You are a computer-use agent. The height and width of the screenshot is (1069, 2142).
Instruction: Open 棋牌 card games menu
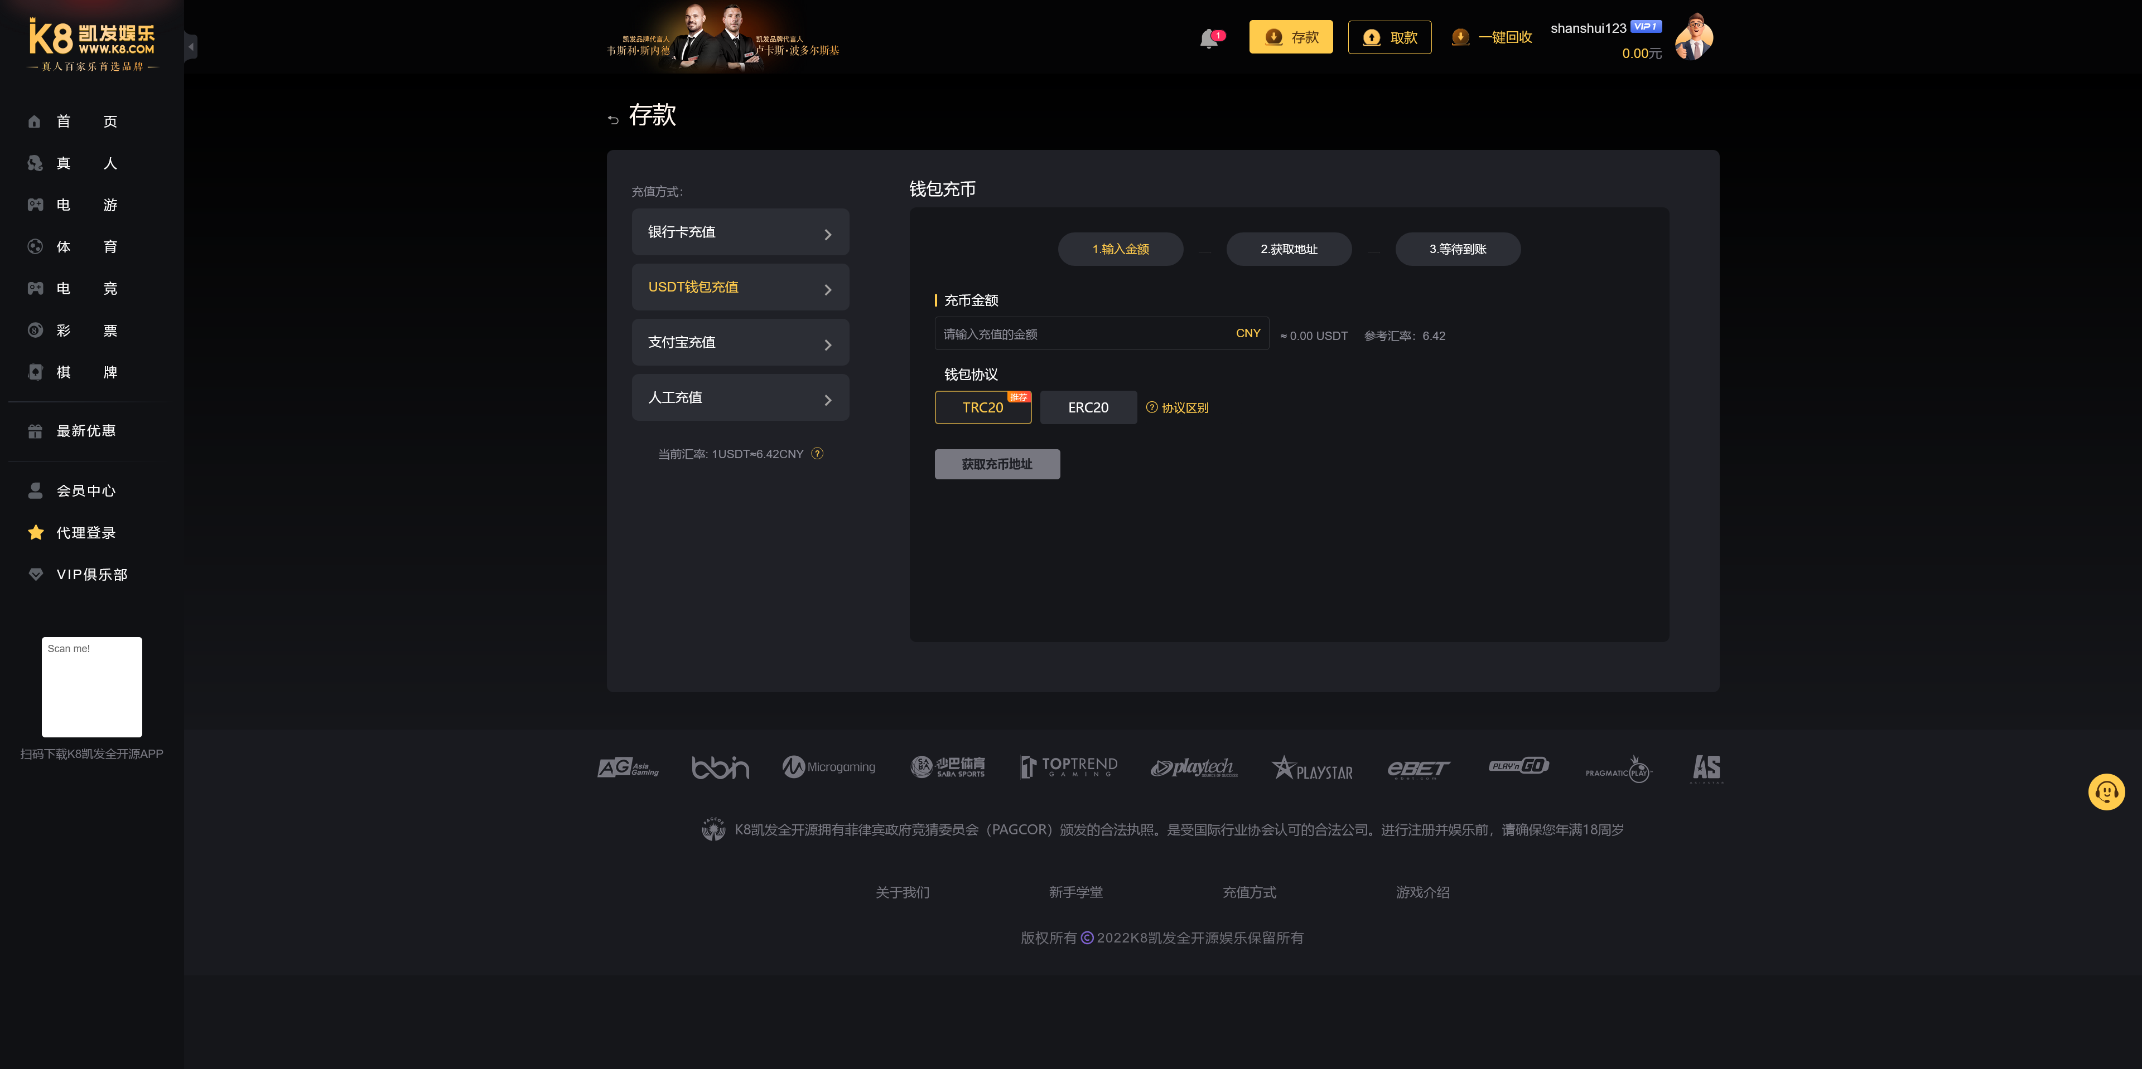click(x=86, y=372)
